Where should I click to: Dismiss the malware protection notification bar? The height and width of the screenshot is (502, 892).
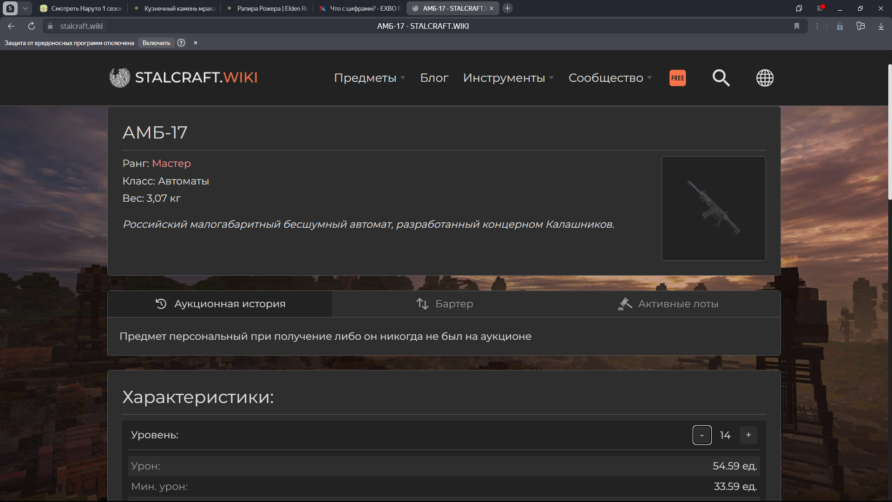[196, 43]
